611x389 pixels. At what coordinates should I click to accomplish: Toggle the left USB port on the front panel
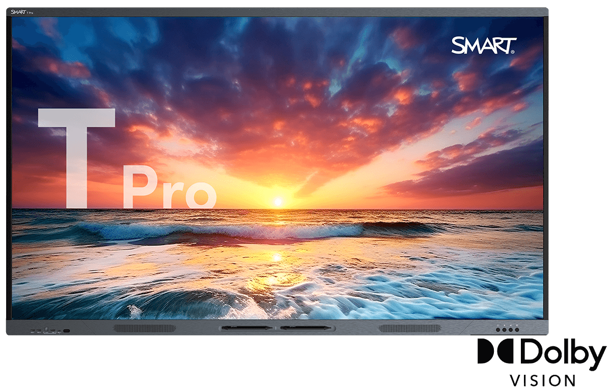coord(32,330)
